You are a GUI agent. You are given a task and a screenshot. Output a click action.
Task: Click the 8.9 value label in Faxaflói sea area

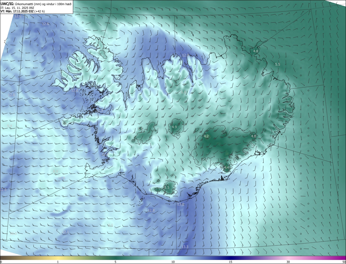pyautogui.click(x=55, y=171)
